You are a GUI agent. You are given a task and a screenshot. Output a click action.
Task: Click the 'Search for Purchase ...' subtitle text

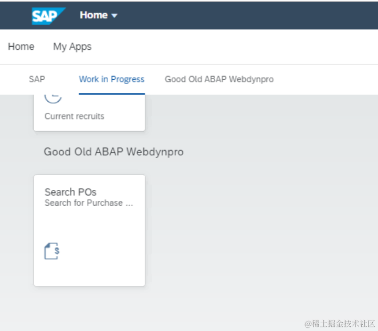(89, 203)
